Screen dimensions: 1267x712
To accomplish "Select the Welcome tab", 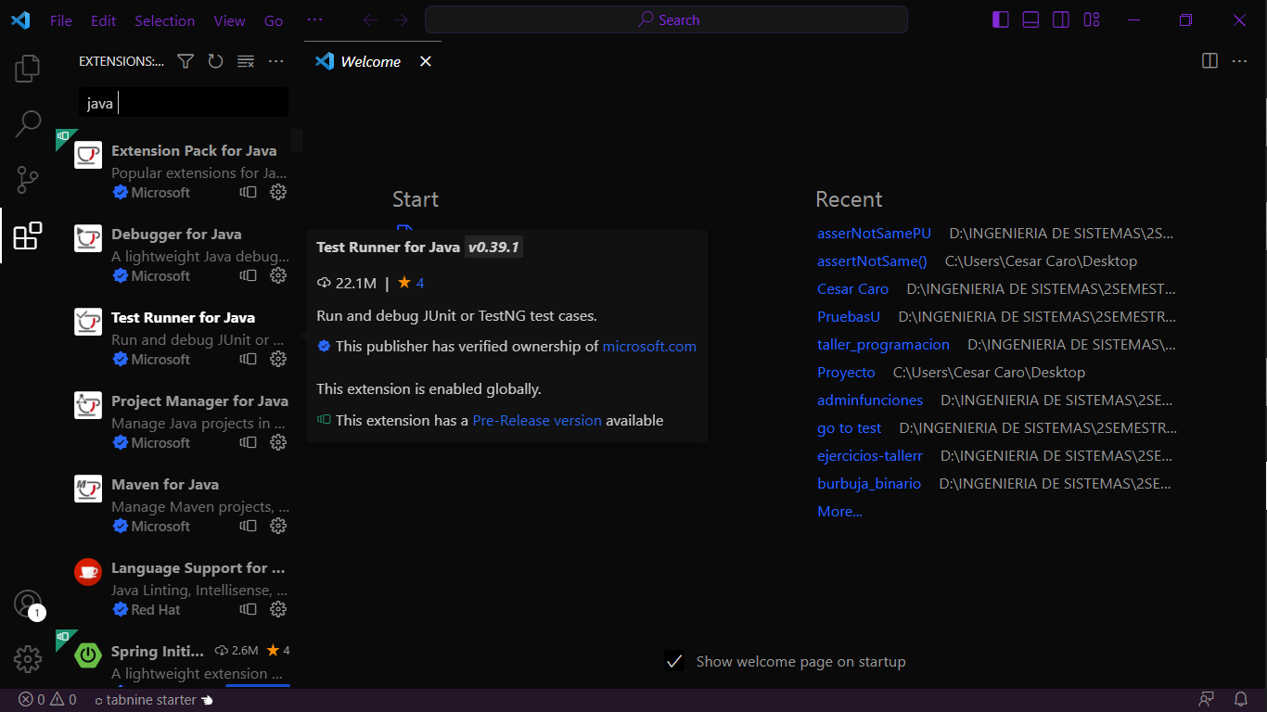I will [372, 61].
